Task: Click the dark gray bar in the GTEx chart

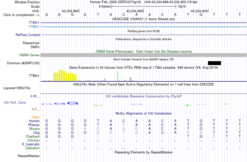Action: (131, 79)
